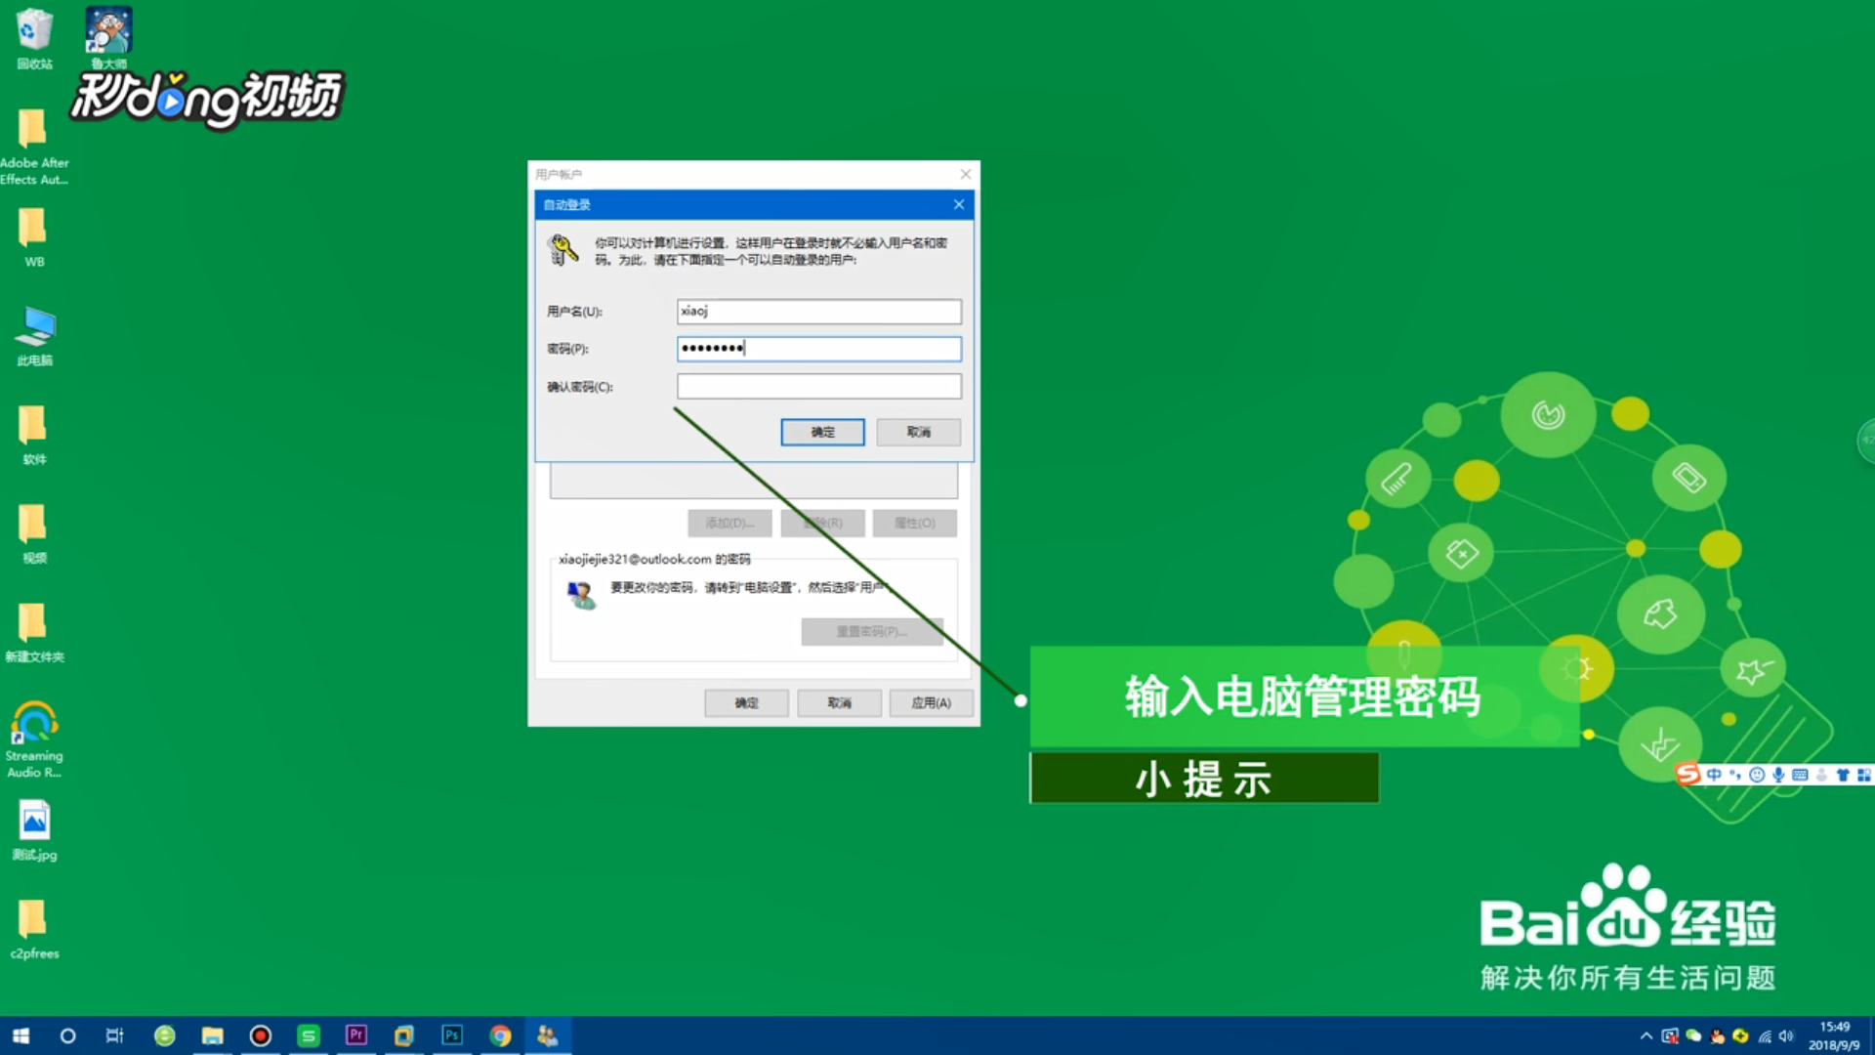Click the 用户名 text field
Viewport: 1875px width, 1055px height.
pos(818,312)
